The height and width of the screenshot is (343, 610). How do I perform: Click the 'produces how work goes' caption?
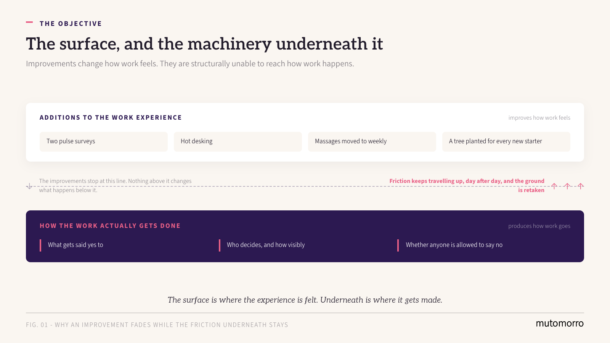point(539,226)
